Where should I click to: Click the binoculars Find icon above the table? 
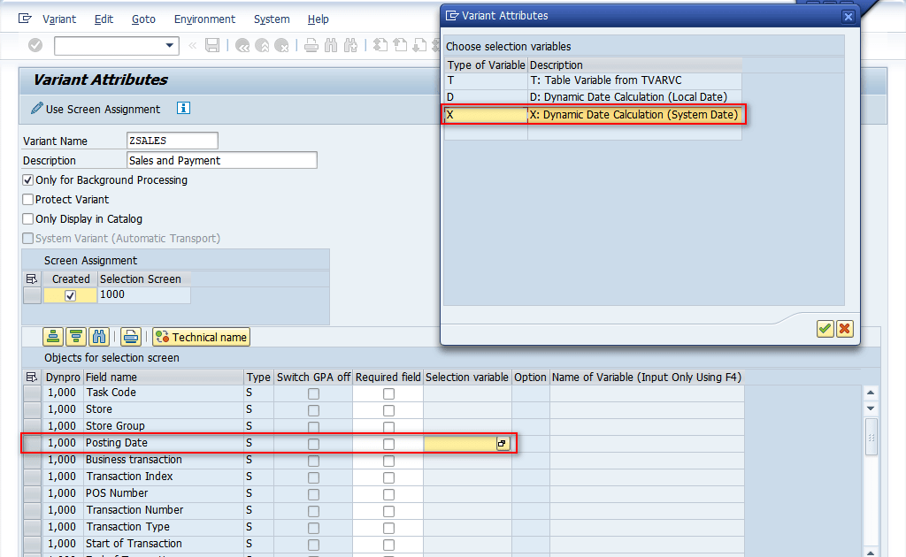pos(98,337)
